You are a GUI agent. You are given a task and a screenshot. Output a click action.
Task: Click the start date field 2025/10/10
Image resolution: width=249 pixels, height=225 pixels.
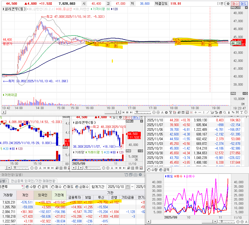(x=116, y=187)
